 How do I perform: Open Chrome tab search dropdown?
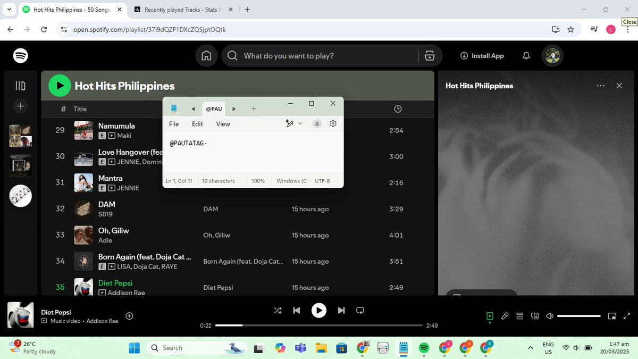[x=10, y=10]
